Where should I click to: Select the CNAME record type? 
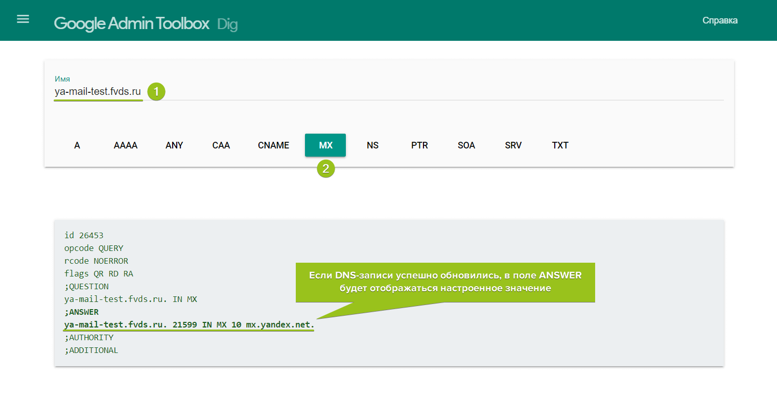(x=273, y=145)
